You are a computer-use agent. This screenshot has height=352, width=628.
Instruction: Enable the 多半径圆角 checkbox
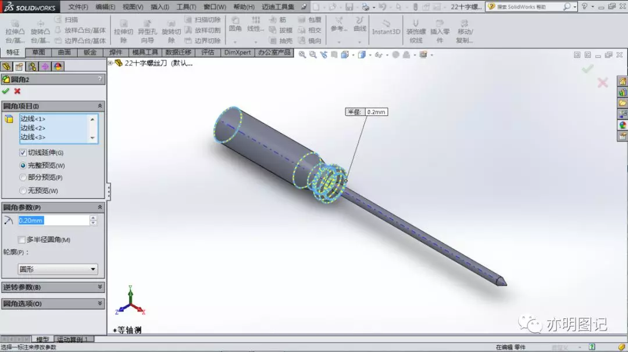coord(22,239)
